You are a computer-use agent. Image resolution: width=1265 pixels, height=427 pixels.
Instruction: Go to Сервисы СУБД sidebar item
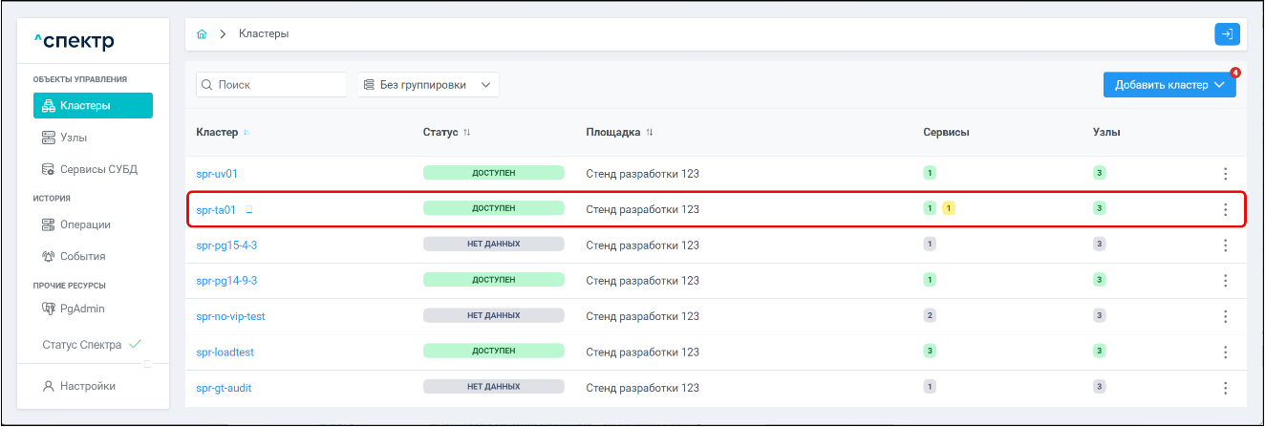pyautogui.click(x=98, y=170)
